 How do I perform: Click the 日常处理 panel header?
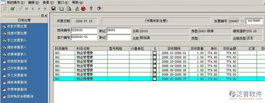click(x=24, y=20)
